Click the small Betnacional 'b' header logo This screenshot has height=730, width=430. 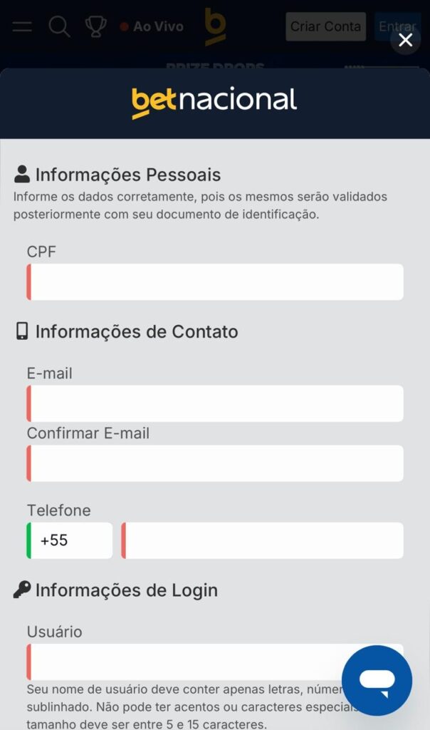click(215, 26)
